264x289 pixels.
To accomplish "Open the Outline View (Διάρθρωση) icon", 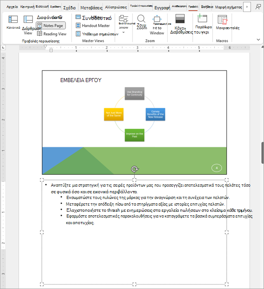I will pyautogui.click(x=28, y=19).
